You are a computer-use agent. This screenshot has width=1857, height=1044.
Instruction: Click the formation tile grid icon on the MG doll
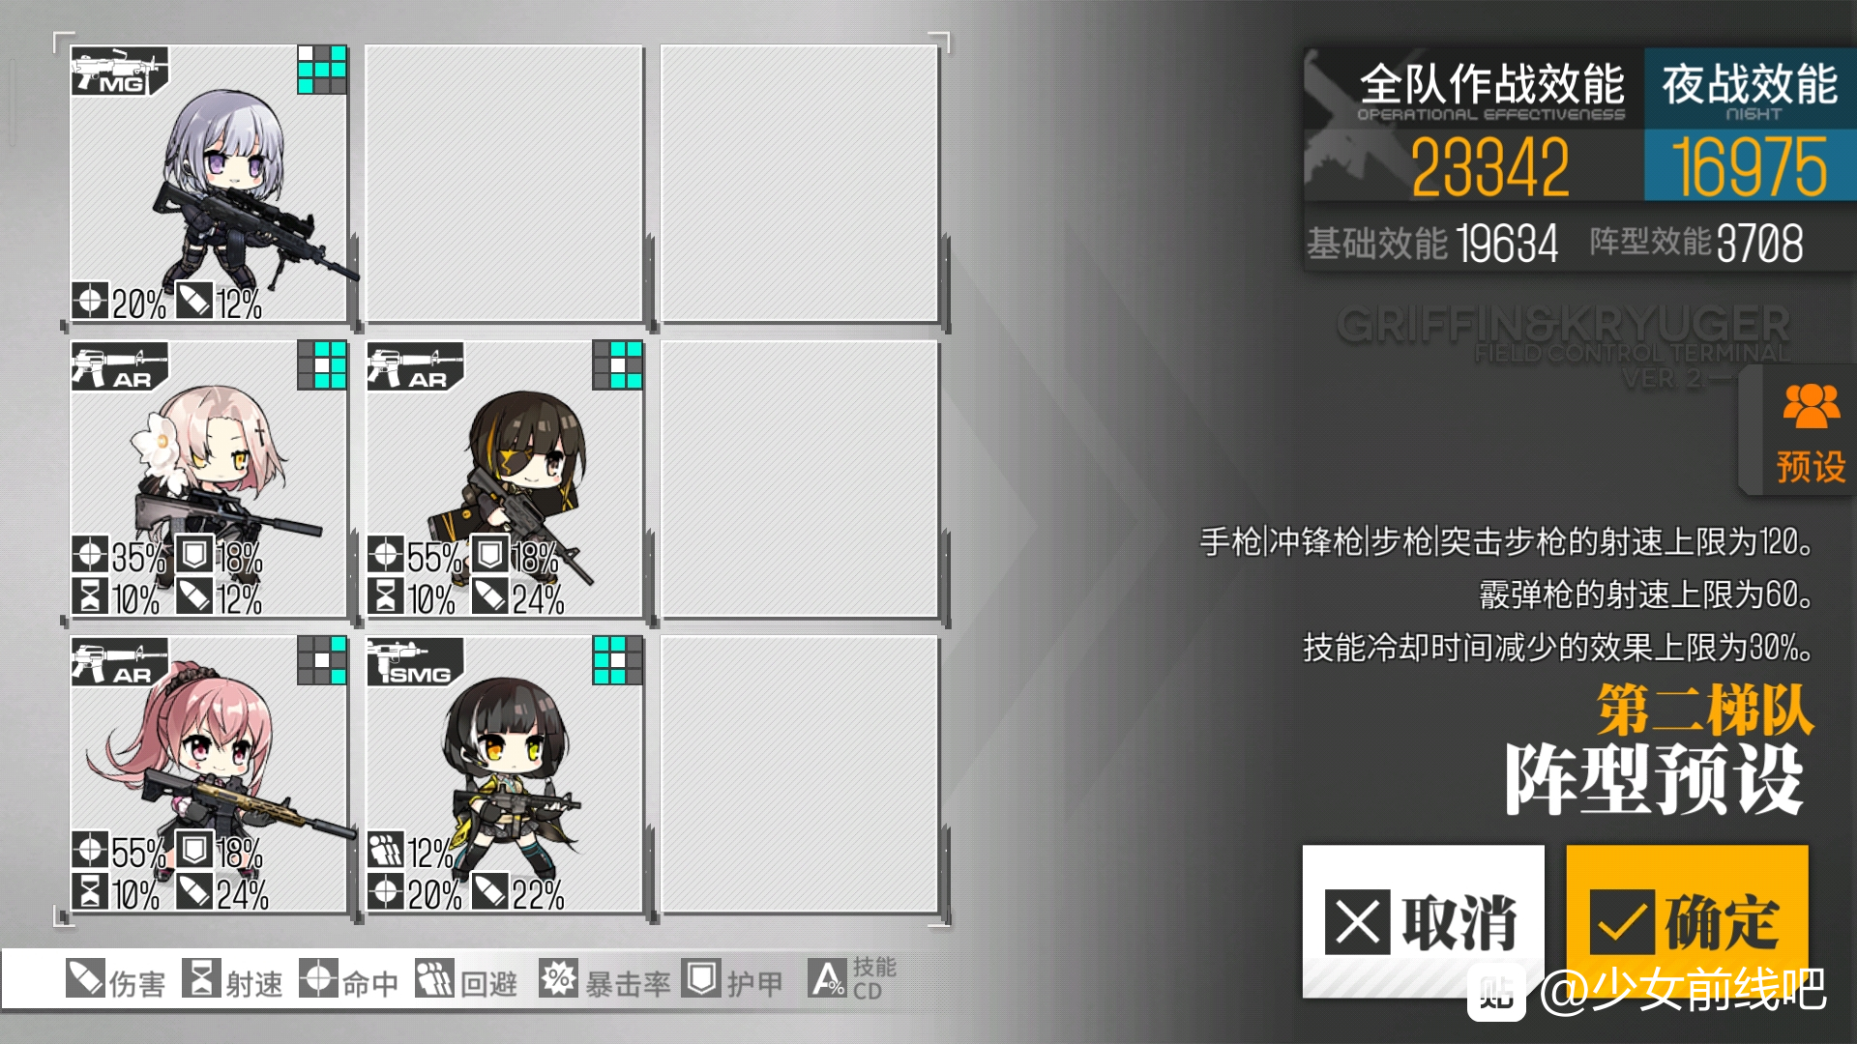322,70
